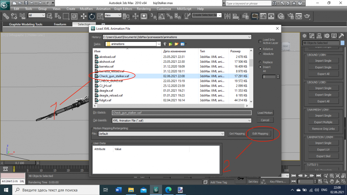
Task: Select the Rotate tool in main toolbar
Action: click(92, 16)
